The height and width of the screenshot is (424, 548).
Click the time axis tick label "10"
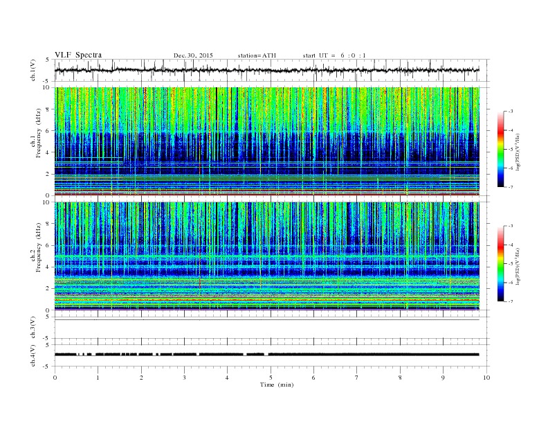(x=486, y=378)
